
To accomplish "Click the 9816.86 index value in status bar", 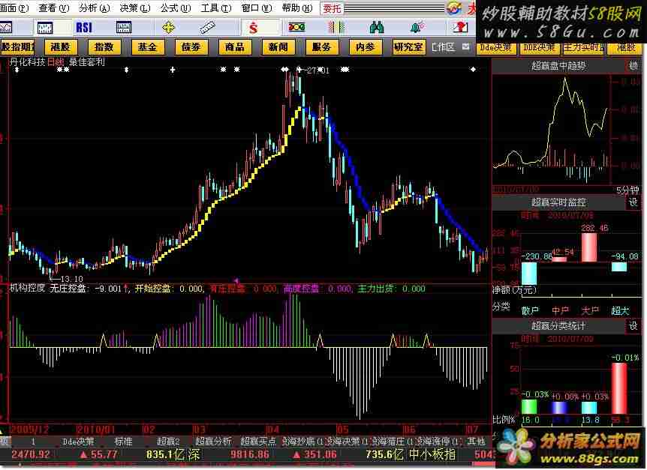I will click(250, 455).
